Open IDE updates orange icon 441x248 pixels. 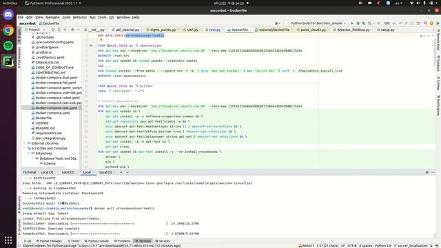431,23
